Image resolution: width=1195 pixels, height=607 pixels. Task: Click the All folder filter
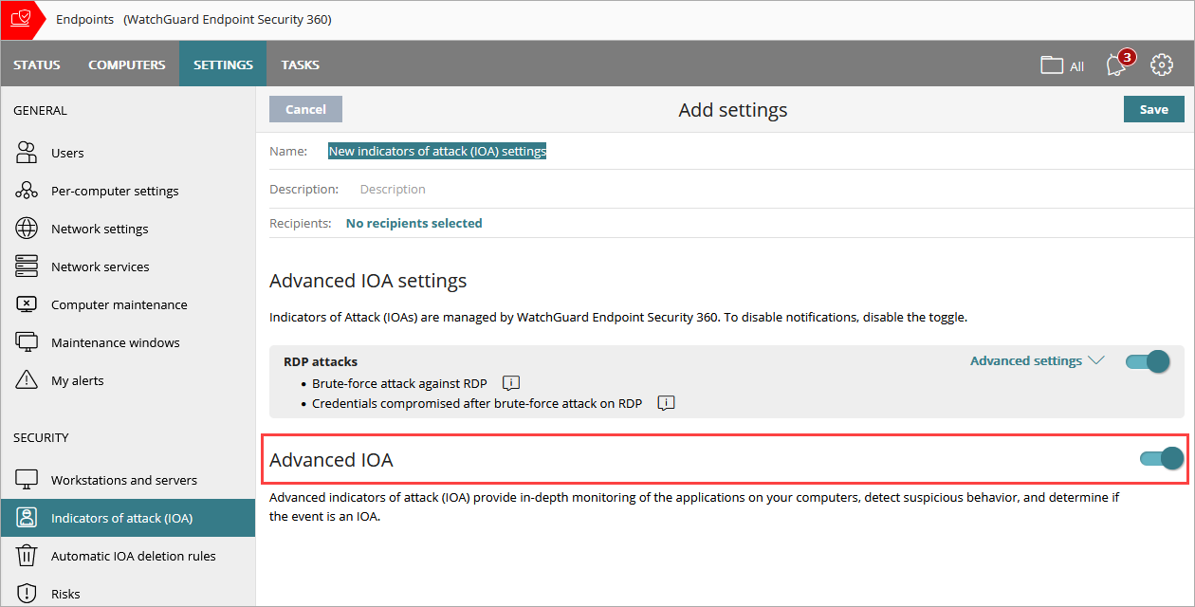(1060, 64)
